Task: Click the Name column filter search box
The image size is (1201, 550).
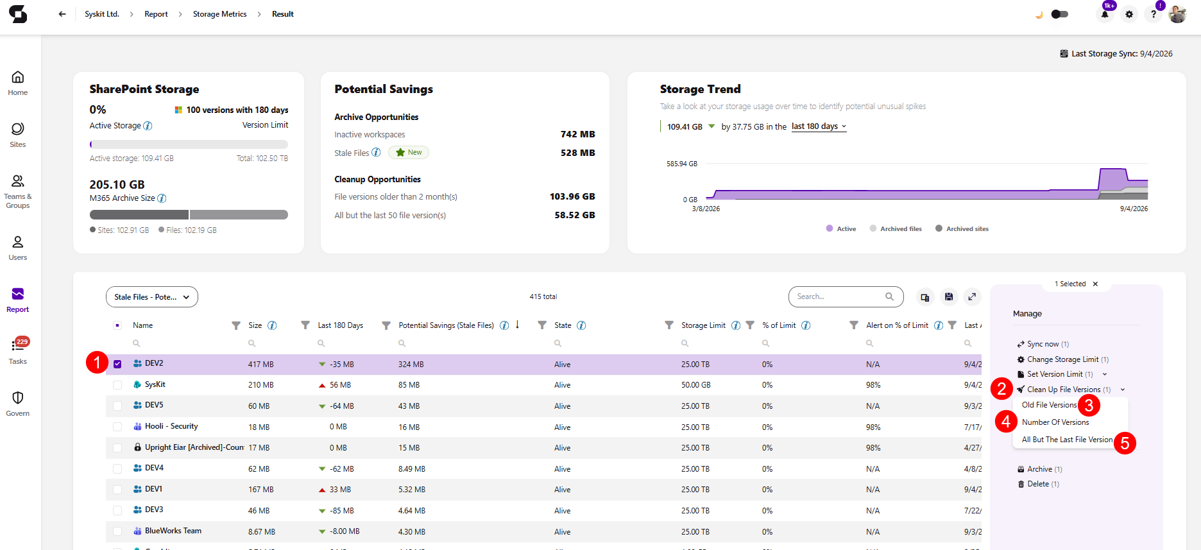Action: coord(183,343)
